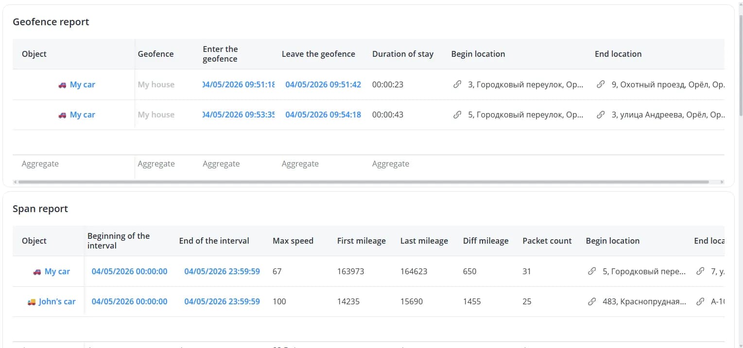Open Aggregate cell under Duration of stay

coord(391,164)
